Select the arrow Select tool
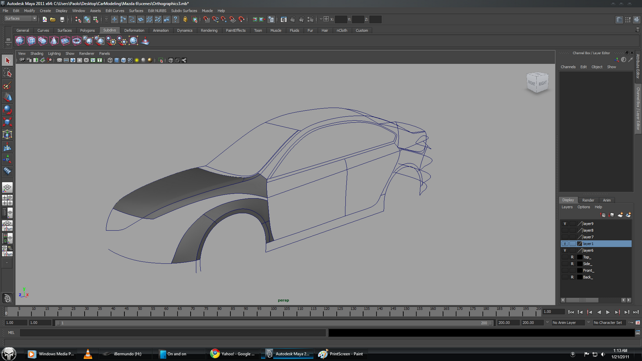Image resolution: width=642 pixels, height=361 pixels. coord(7,60)
